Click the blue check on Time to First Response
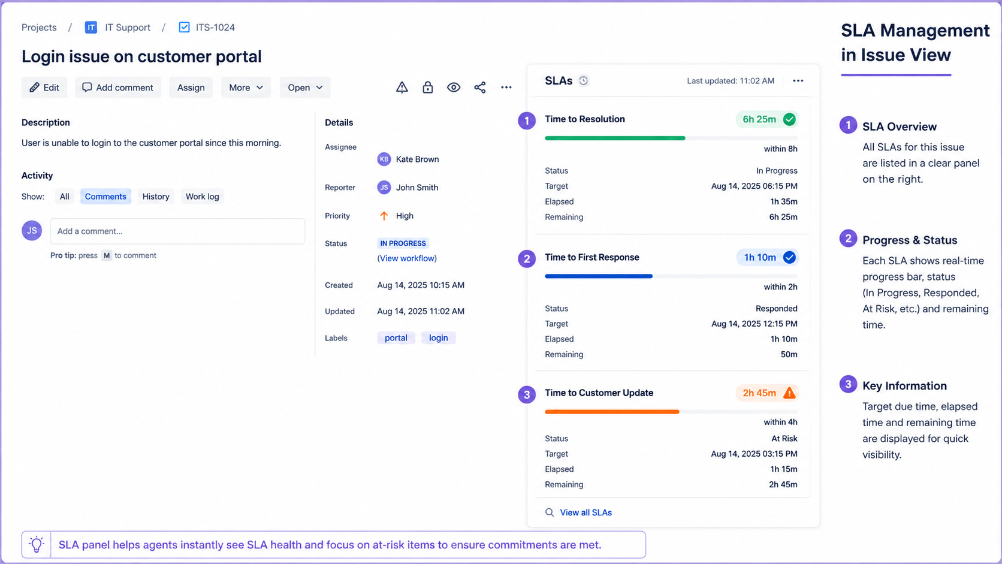This screenshot has width=1002, height=564. pyautogui.click(x=790, y=258)
